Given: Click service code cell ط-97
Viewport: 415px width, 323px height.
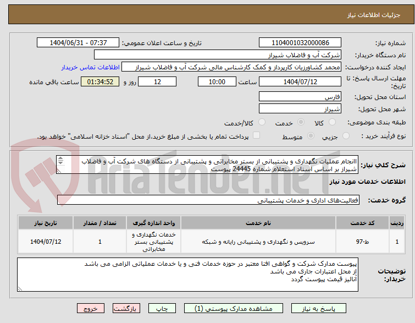Looking at the screenshot, I should (x=362, y=242).
